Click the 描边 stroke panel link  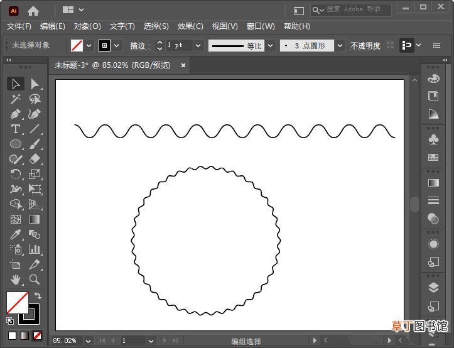coord(140,45)
